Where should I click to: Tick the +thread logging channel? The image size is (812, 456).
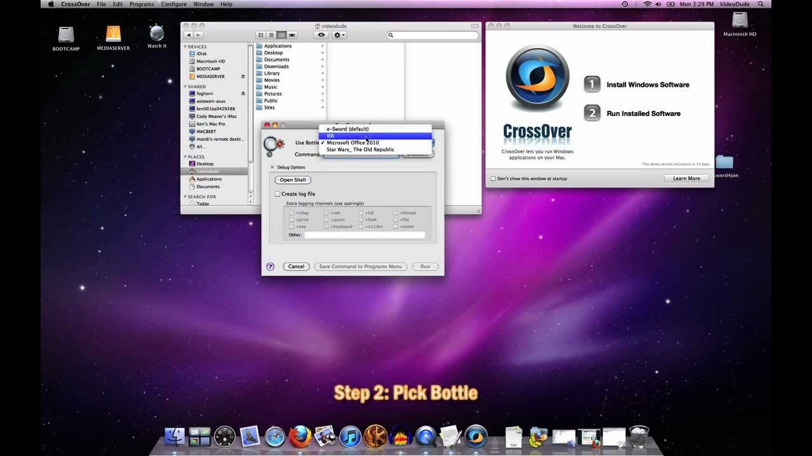pos(395,213)
